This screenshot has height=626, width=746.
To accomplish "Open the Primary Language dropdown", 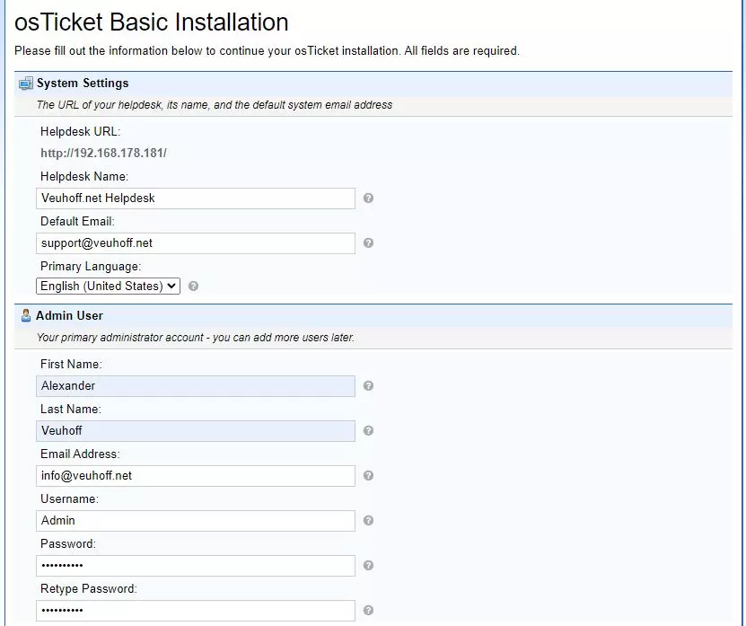I will click(x=108, y=287).
